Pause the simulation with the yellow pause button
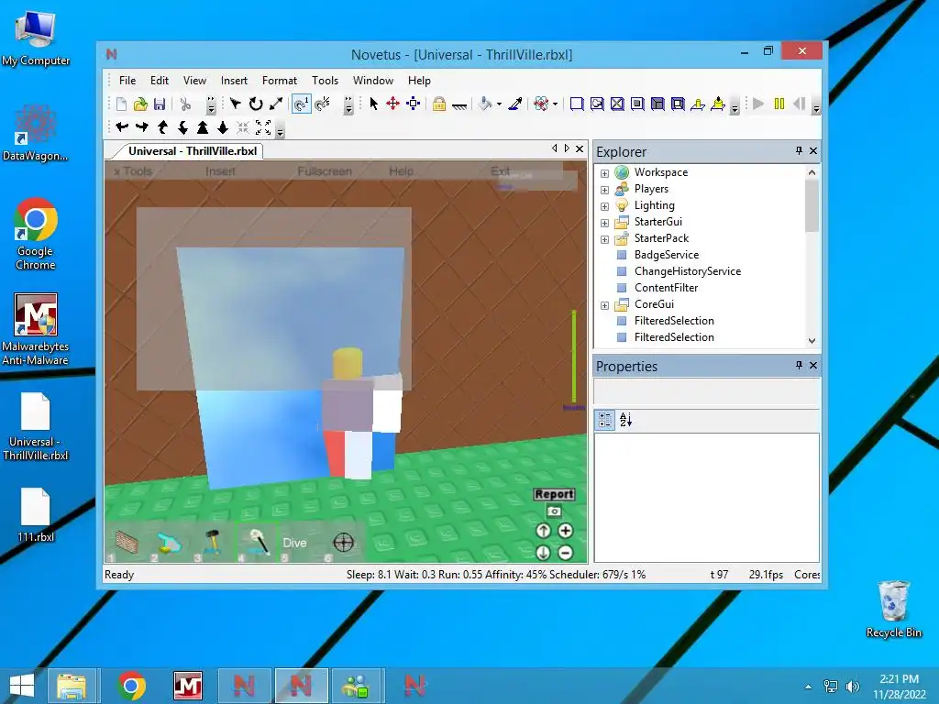The width and height of the screenshot is (939, 704). [x=779, y=104]
